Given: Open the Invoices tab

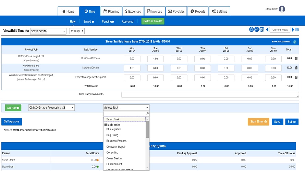Looking at the screenshot, I should click(155, 11).
